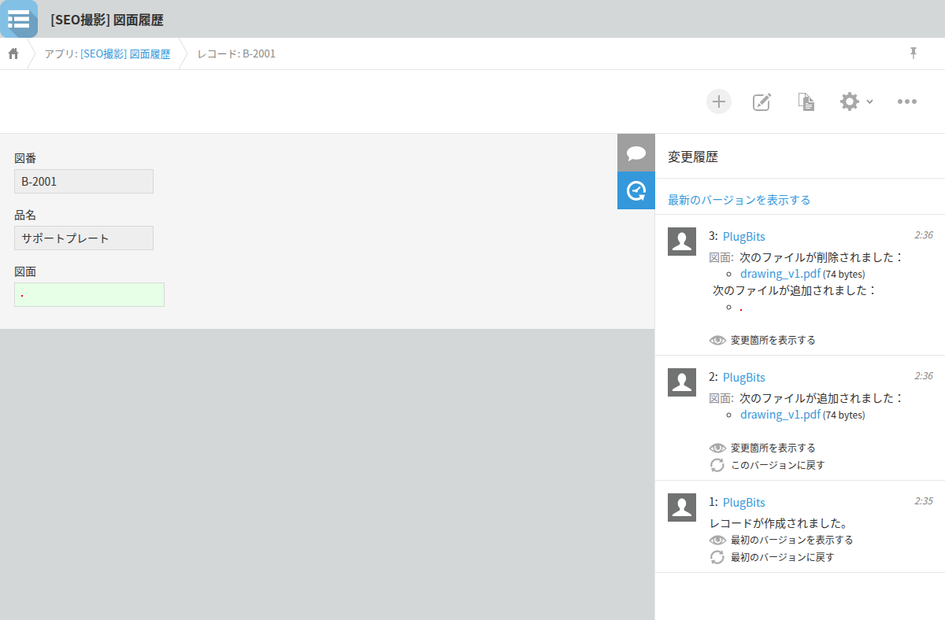Add a new record with plus icon
The height and width of the screenshot is (620, 945).
(x=718, y=101)
